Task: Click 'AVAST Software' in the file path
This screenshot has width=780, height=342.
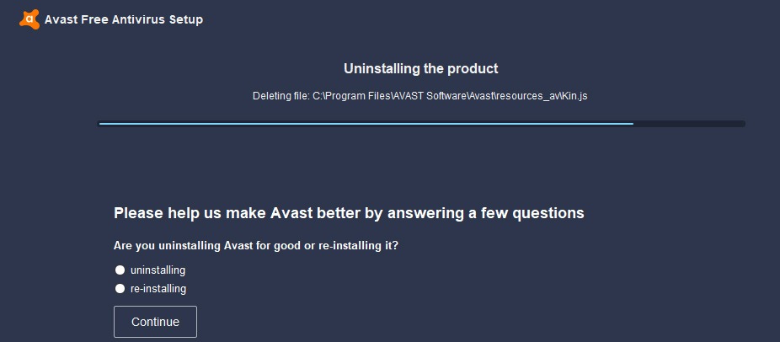Action: [428, 96]
